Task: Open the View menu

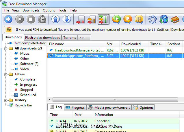Action: [16, 10]
